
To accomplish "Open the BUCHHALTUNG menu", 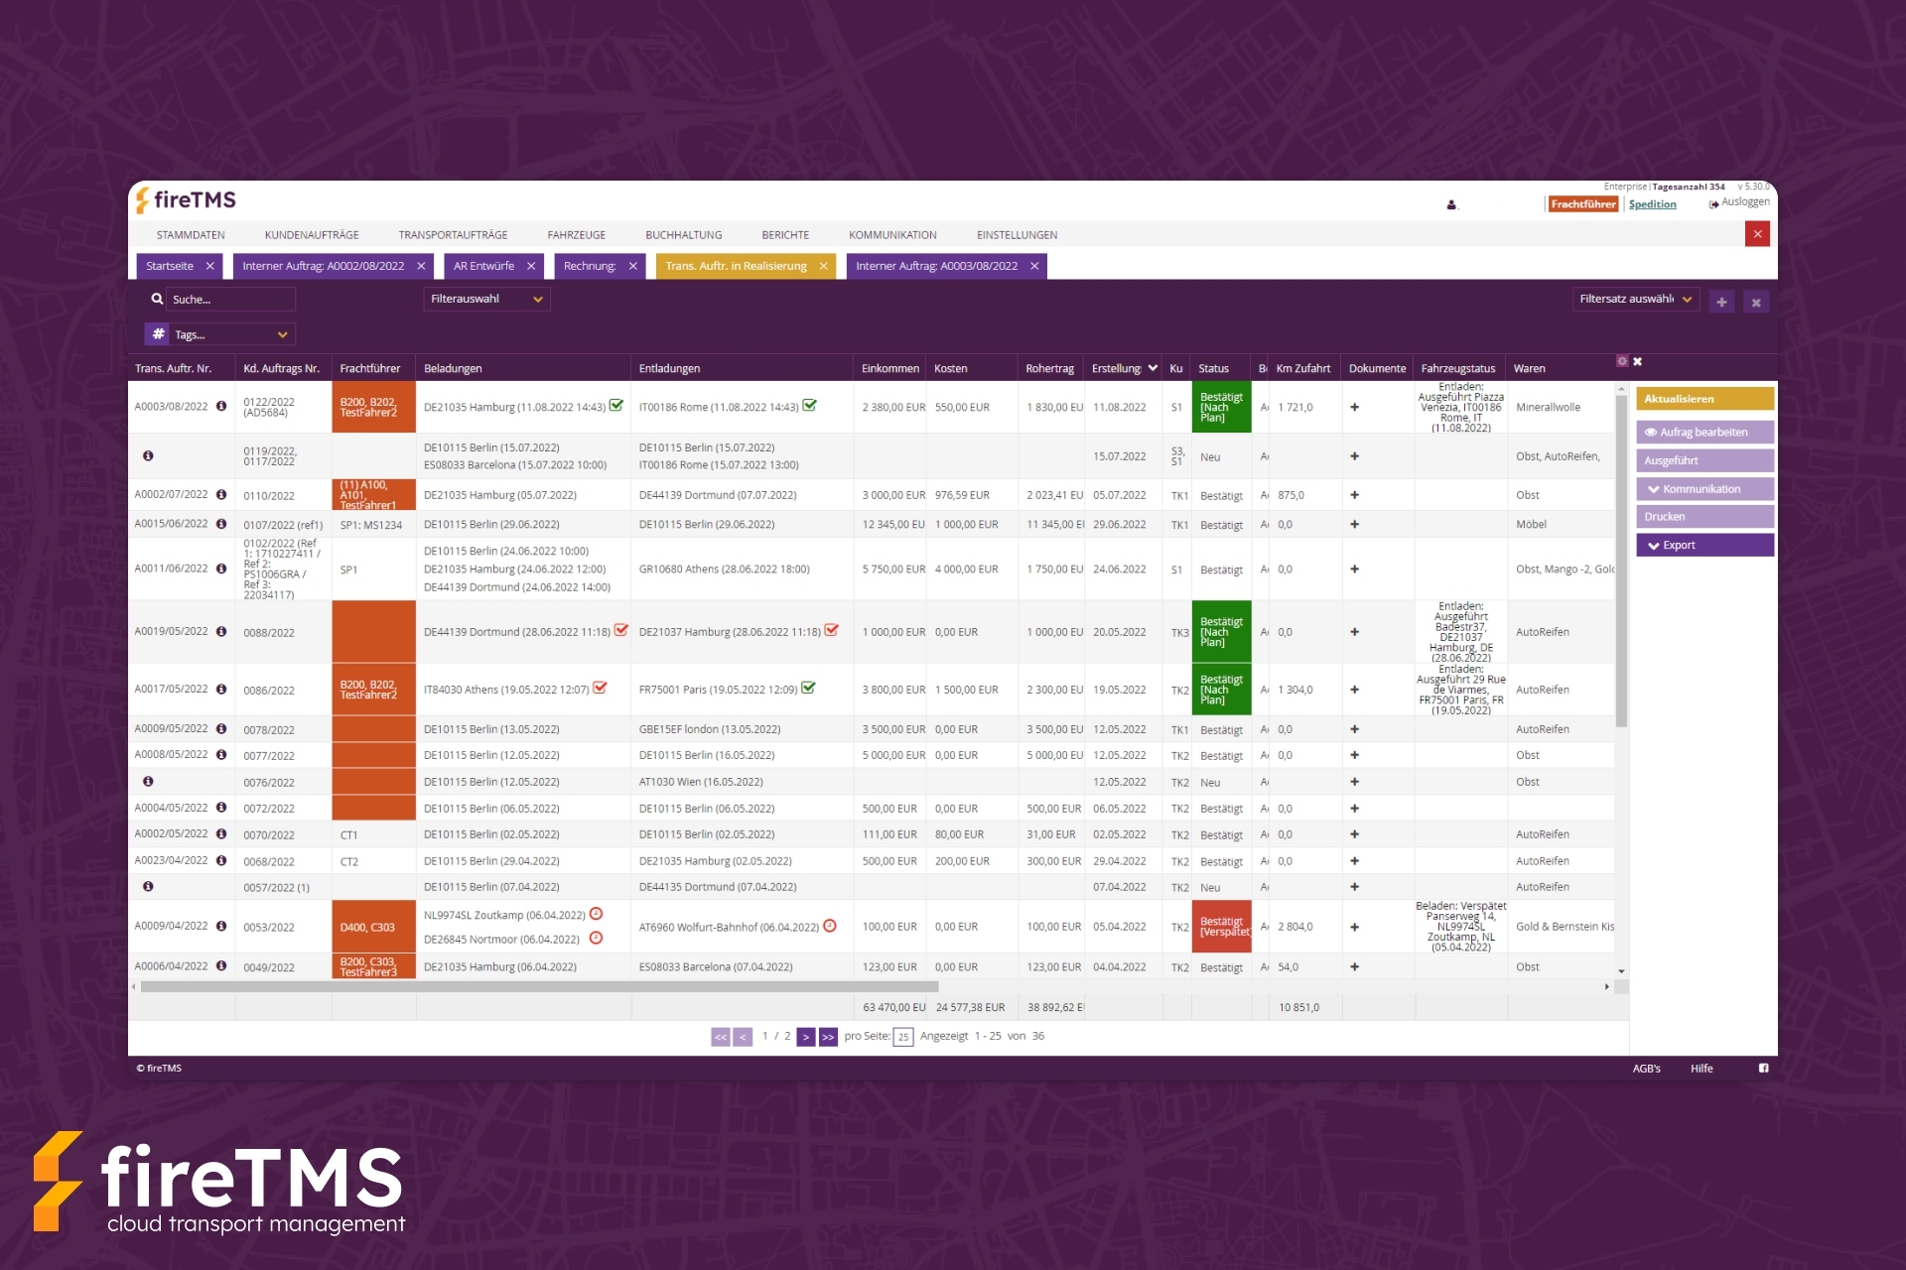I will point(683,235).
